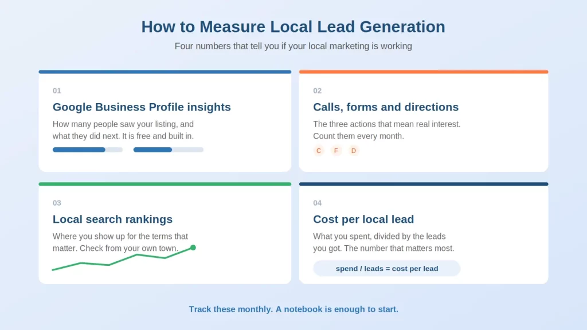
Task: Click the subtitle 'Four numbers that tell you...'
Action: click(293, 46)
